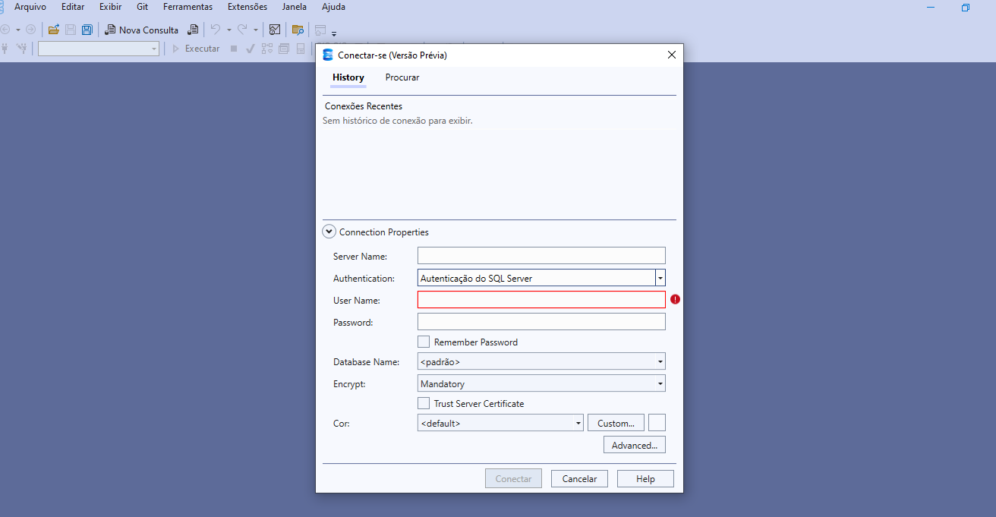Minimize the main application window

click(x=931, y=8)
